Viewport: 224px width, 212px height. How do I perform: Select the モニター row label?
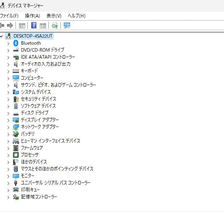click(x=27, y=176)
